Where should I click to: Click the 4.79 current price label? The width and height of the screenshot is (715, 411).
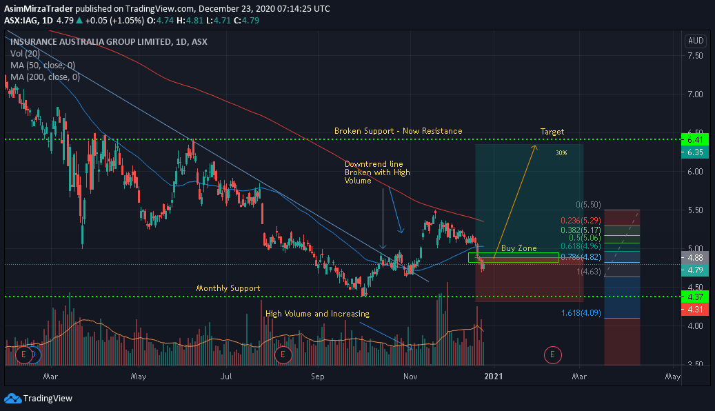coord(695,270)
